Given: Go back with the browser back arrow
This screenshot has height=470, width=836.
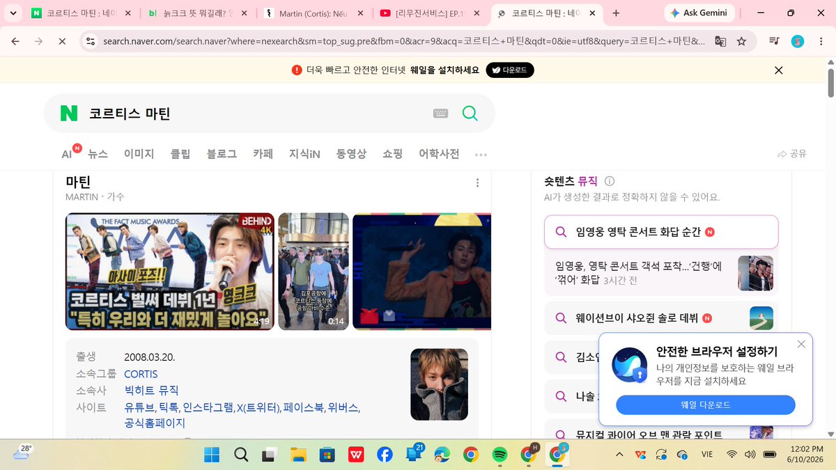Looking at the screenshot, I should tap(15, 41).
